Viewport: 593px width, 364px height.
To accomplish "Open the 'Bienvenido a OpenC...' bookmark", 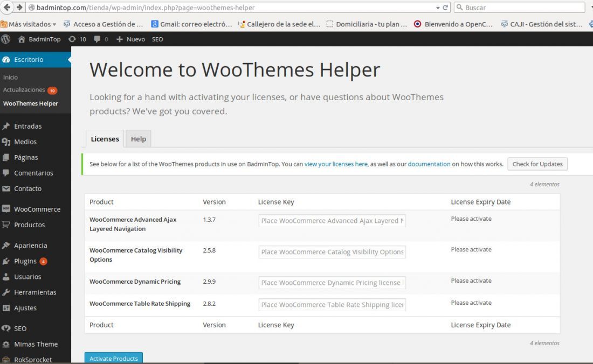I will [x=453, y=24].
